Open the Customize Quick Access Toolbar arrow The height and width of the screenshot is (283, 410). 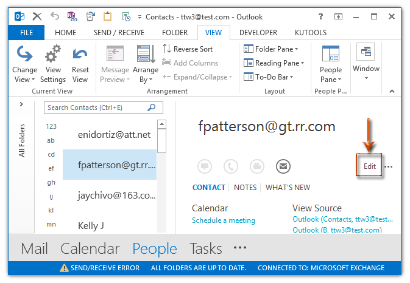(x=140, y=17)
